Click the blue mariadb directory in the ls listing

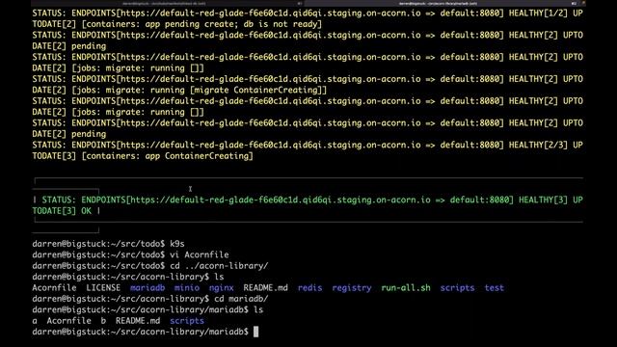pos(148,287)
